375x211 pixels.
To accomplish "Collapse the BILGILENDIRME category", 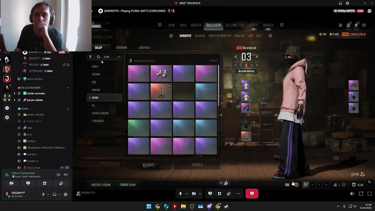I will pos(30,88).
